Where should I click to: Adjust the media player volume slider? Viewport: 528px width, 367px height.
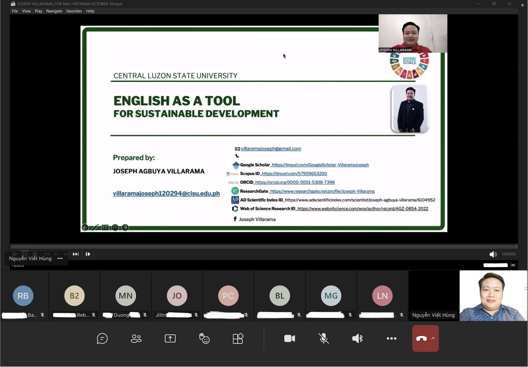(x=509, y=254)
